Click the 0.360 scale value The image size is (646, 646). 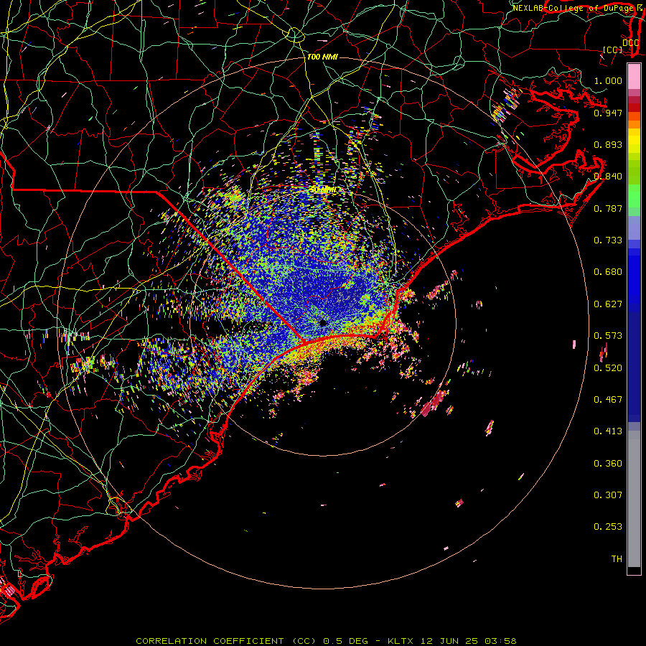pyautogui.click(x=608, y=464)
